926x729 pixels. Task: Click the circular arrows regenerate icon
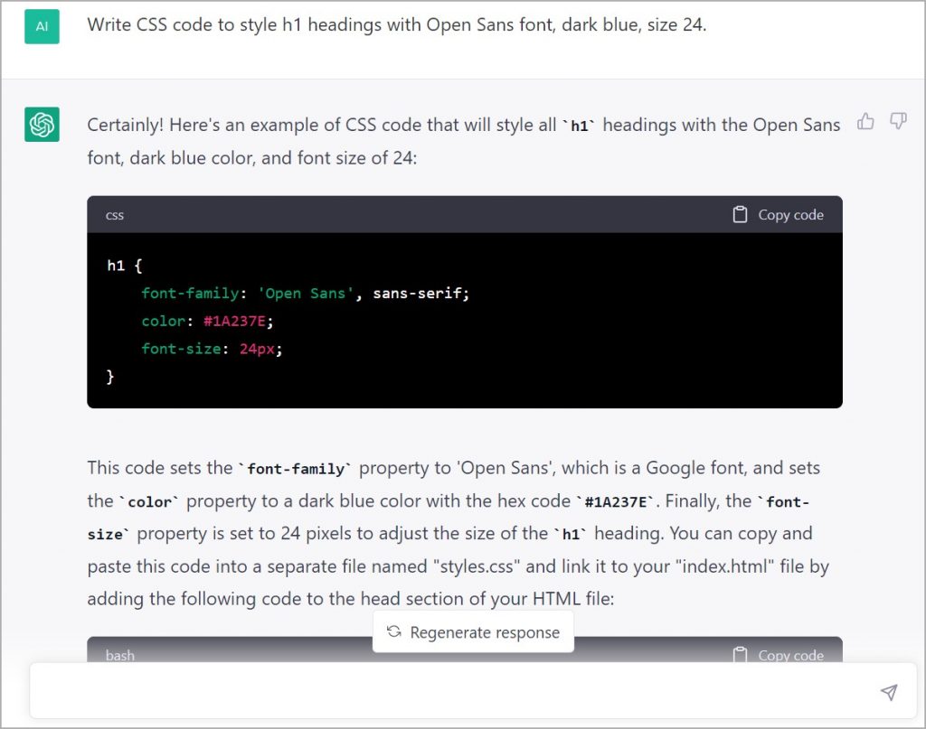coord(393,632)
